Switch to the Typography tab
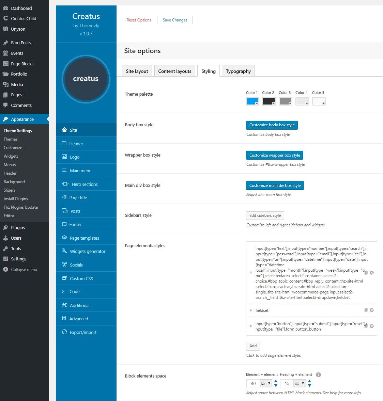The image size is (383, 401). pos(238,71)
